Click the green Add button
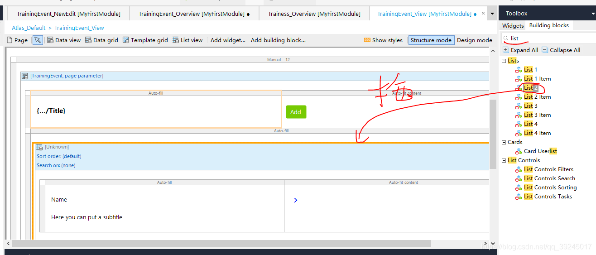 296,112
